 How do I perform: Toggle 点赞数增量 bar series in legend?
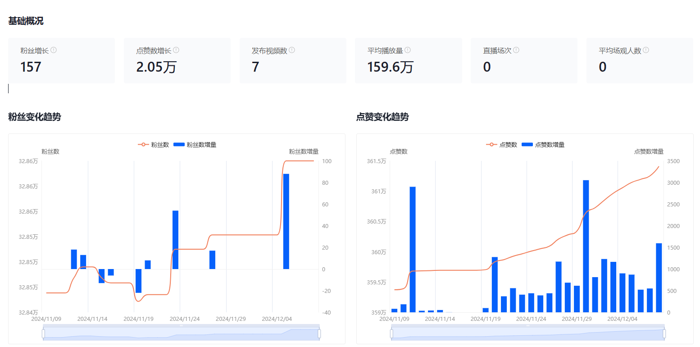543,145
